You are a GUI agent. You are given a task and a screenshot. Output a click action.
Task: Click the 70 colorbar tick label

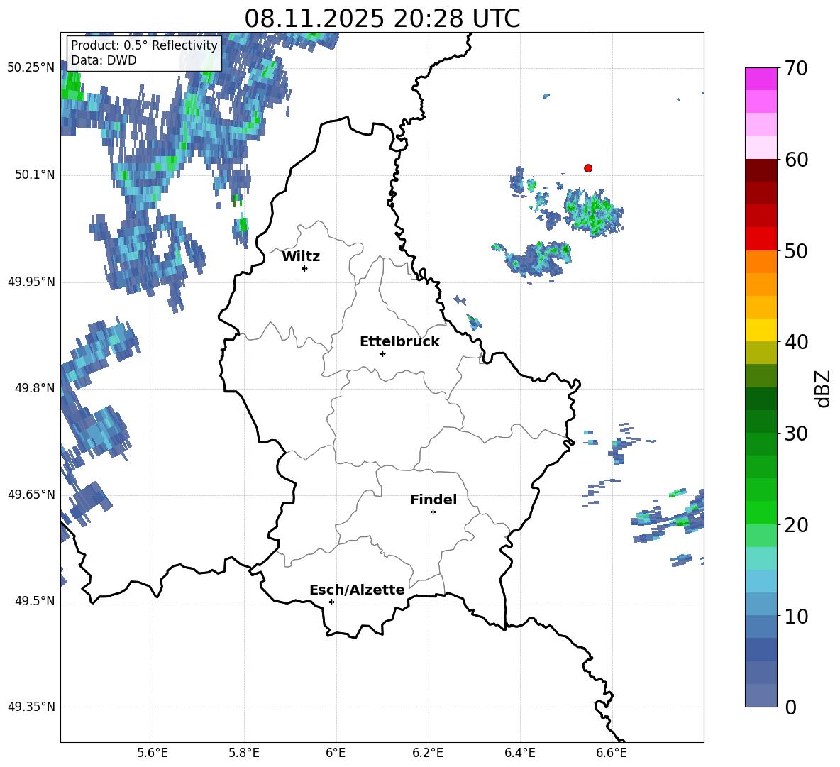(x=796, y=69)
